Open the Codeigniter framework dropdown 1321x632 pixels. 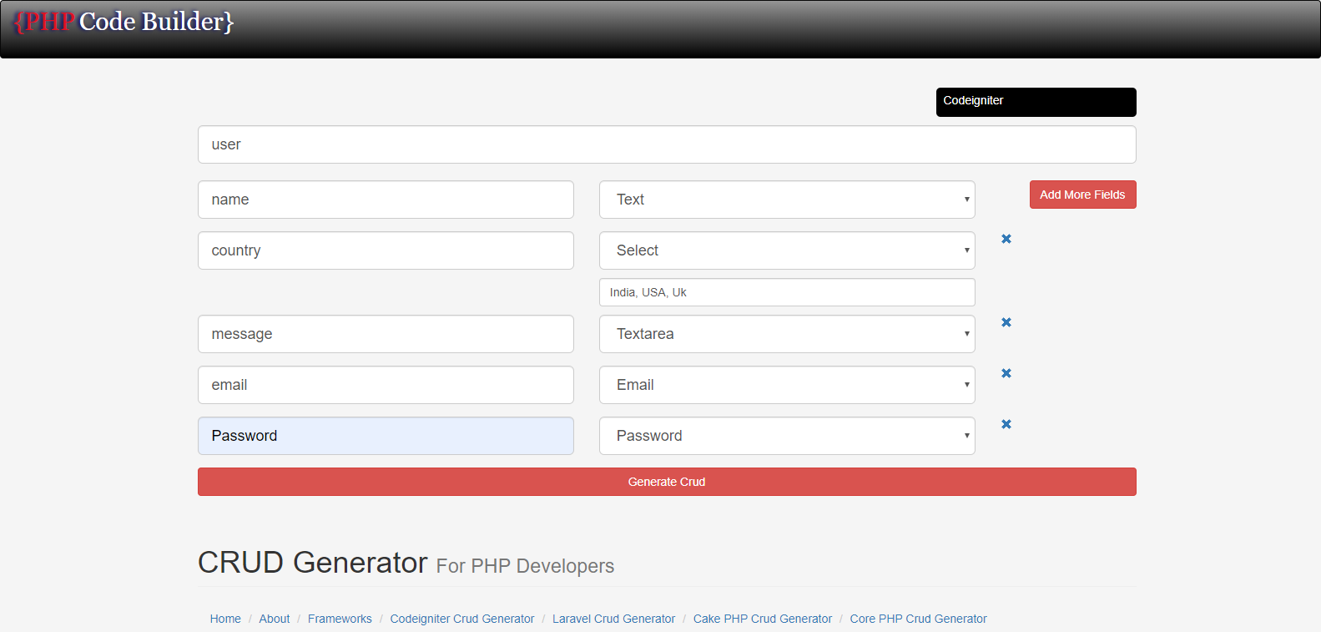(x=1036, y=102)
